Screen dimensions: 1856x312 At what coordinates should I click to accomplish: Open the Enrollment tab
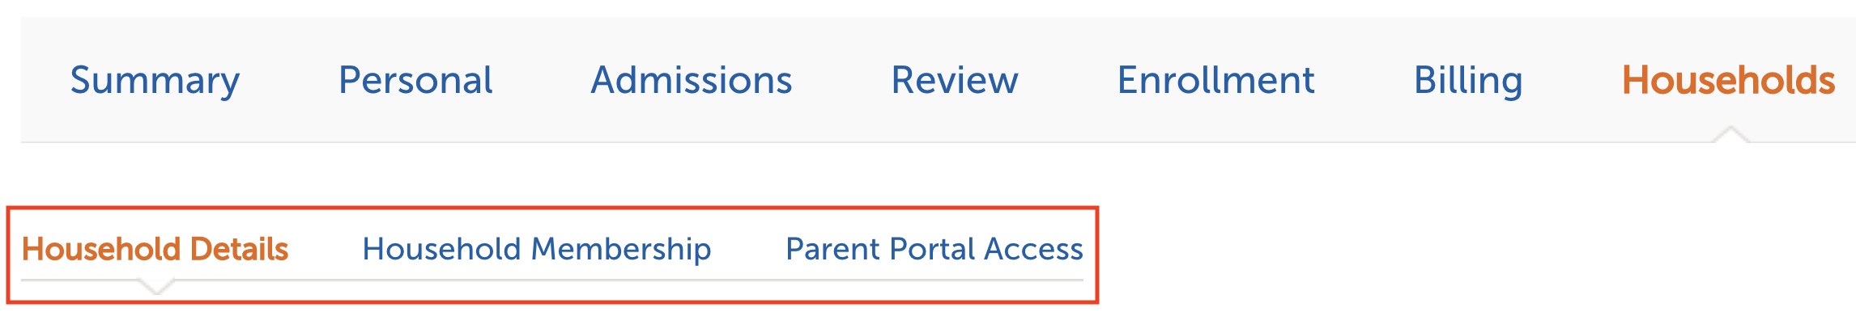pyautogui.click(x=1216, y=81)
